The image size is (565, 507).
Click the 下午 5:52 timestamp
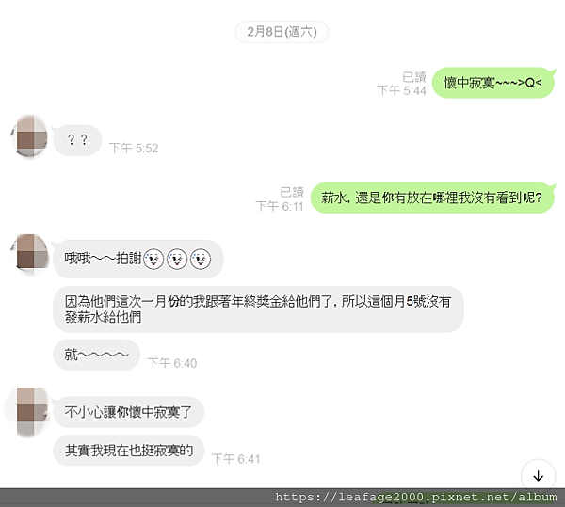[134, 148]
